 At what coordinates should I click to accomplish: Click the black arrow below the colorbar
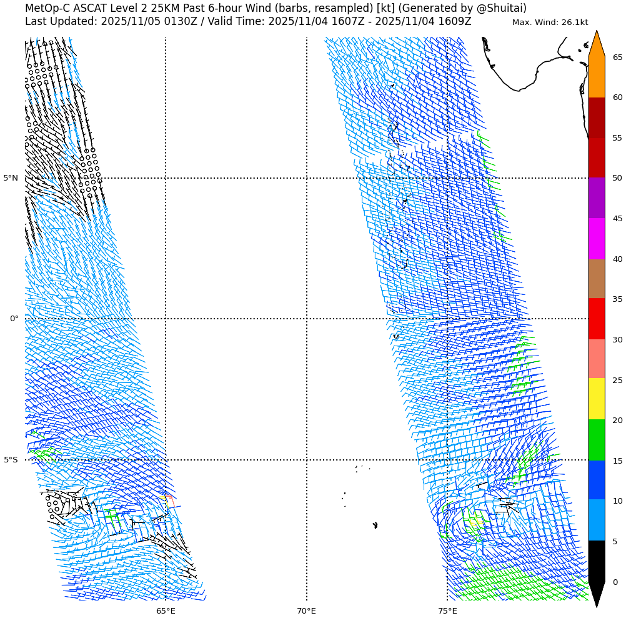[x=596, y=592]
